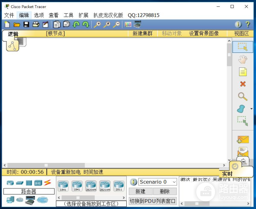This screenshot has width=256, height=209.
Task: Choose the Switches device category icon
Action: (x=20, y=183)
